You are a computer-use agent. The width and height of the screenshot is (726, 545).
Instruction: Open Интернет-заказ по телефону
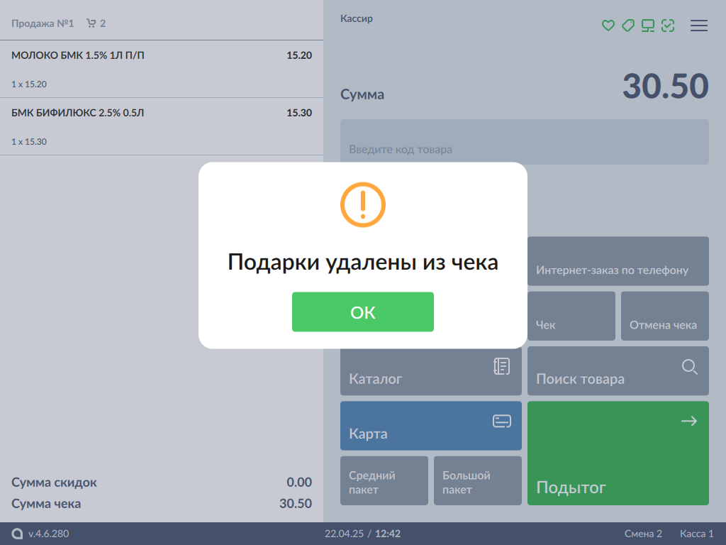618,261
